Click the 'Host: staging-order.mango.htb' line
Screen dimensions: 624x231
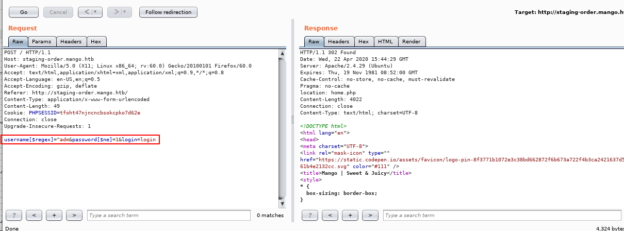(x=49, y=59)
